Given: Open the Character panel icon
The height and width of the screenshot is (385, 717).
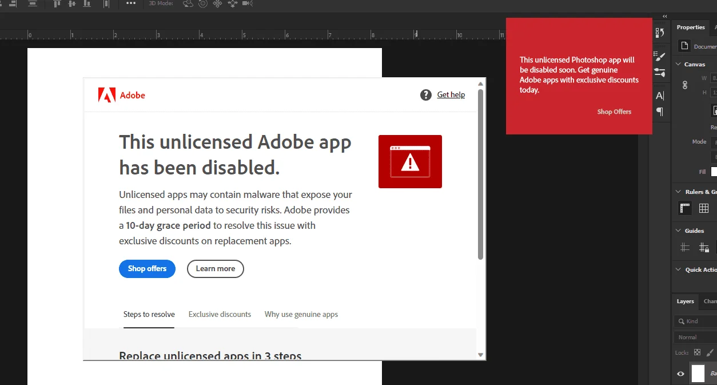Looking at the screenshot, I should 659,96.
